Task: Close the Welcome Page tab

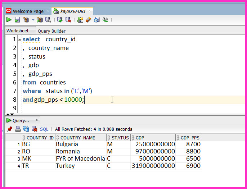Action: tap(48, 11)
